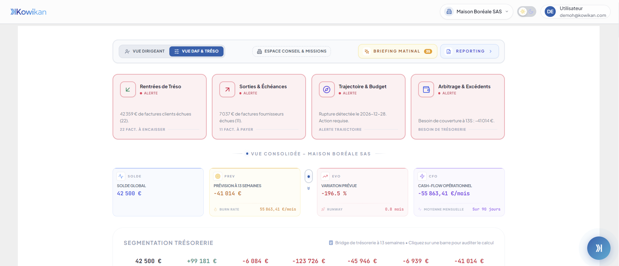
Task: Switch to Vue Dirigeant tab
Action: [145, 51]
